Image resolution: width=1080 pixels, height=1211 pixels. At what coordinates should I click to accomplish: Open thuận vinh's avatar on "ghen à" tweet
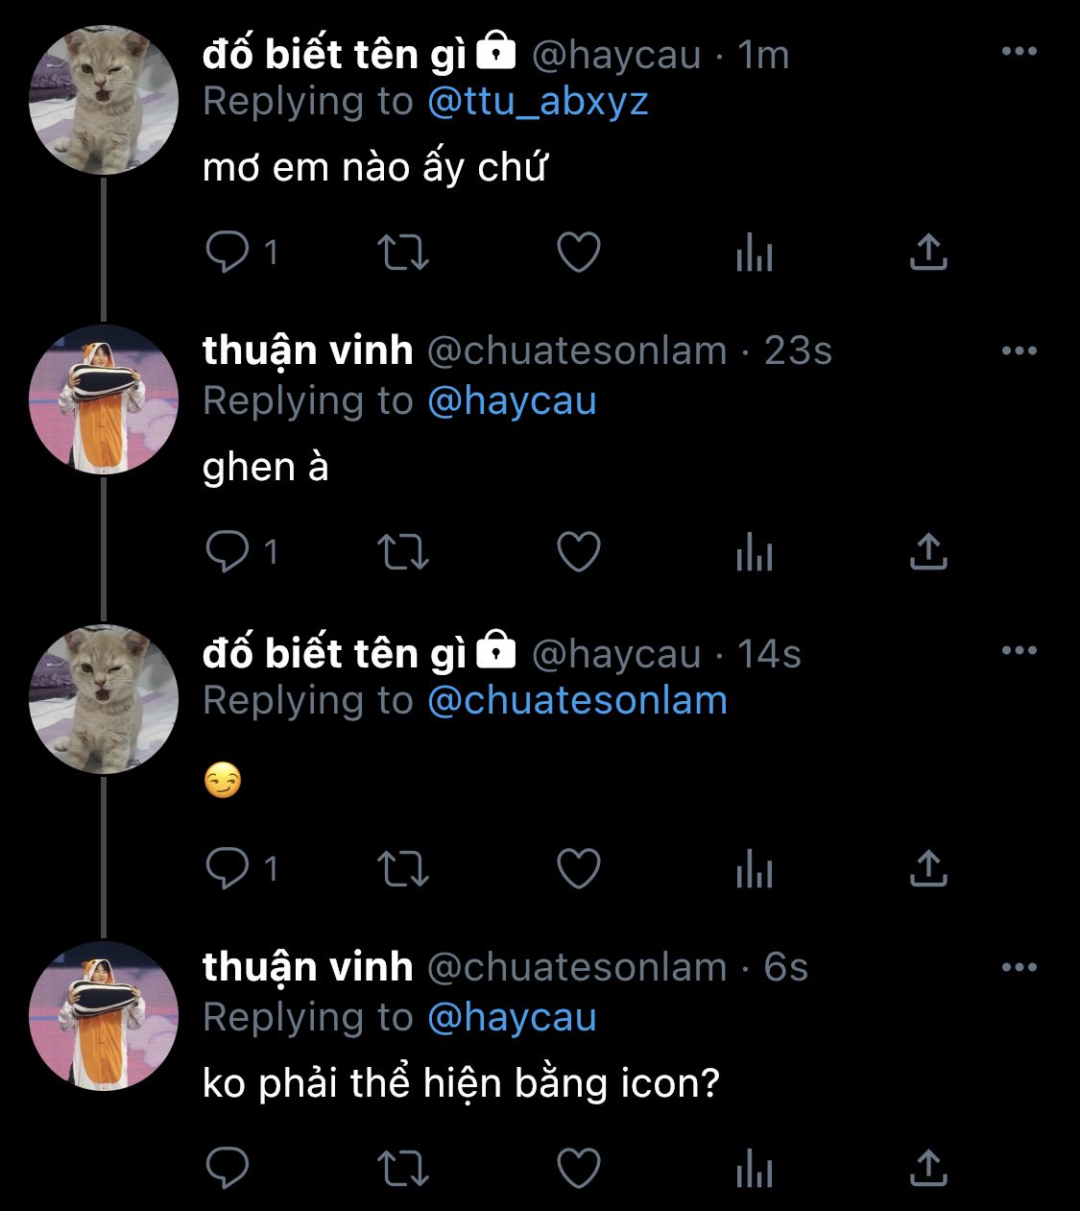[104, 400]
